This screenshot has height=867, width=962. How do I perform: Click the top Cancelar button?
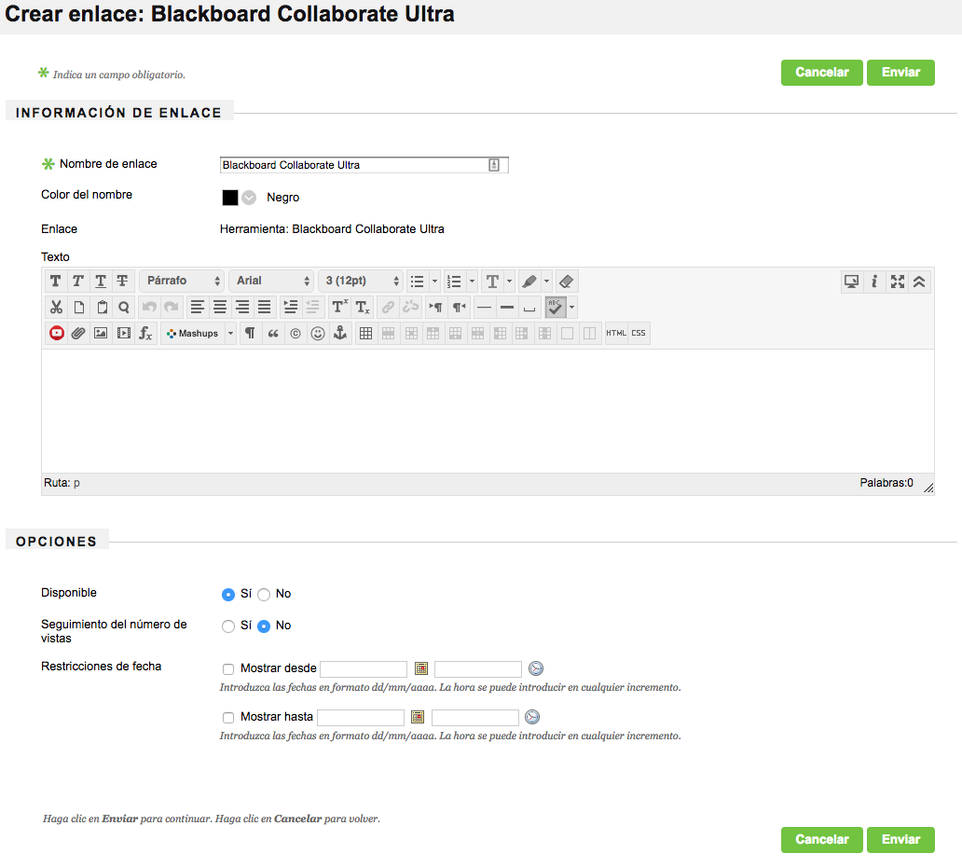(821, 73)
